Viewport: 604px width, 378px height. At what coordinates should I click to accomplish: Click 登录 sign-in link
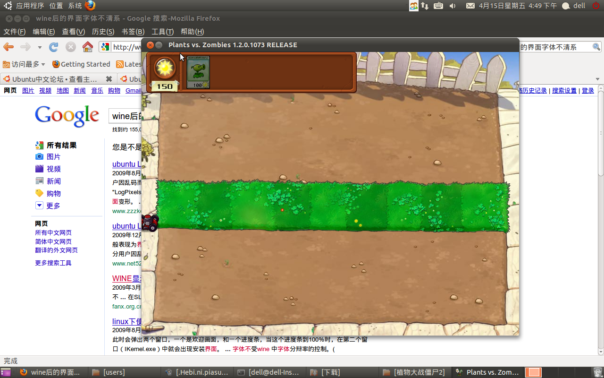click(588, 91)
